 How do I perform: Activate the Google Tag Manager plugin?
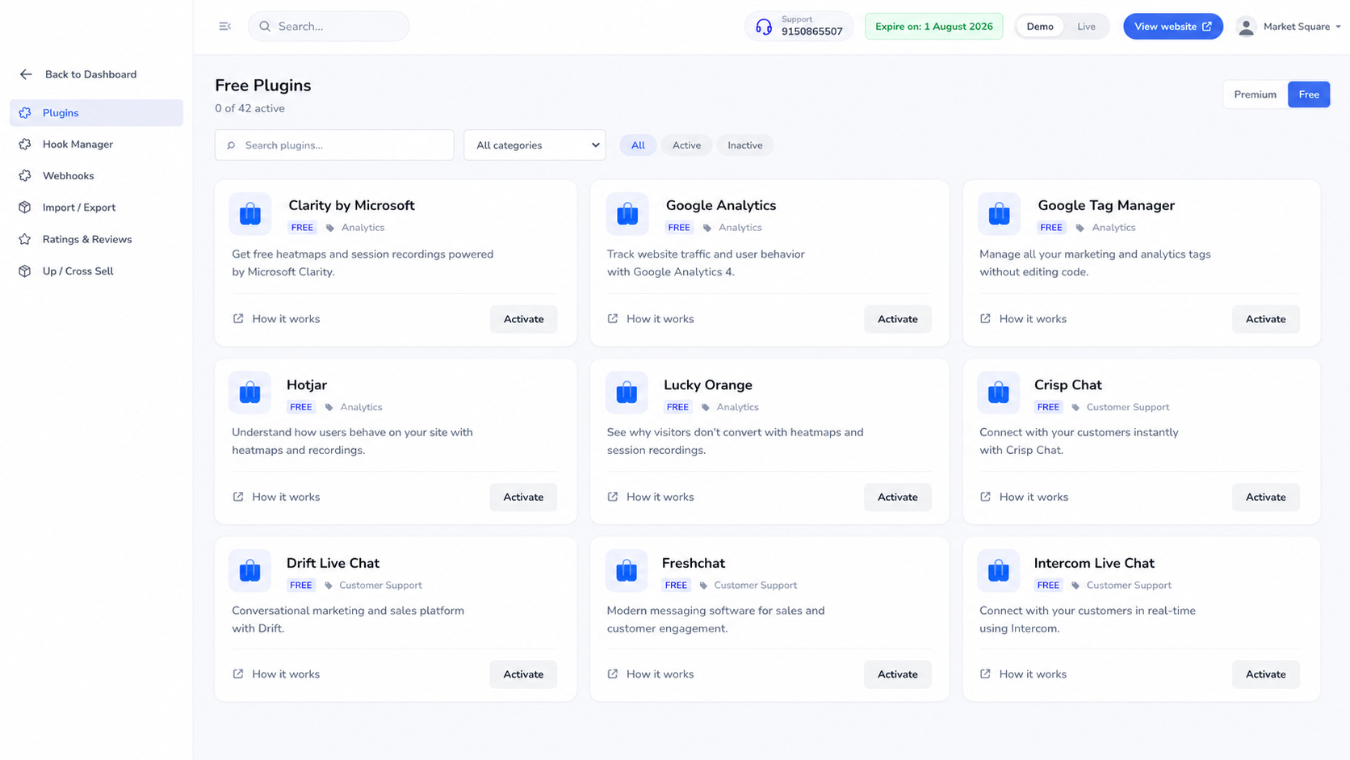[1265, 319]
